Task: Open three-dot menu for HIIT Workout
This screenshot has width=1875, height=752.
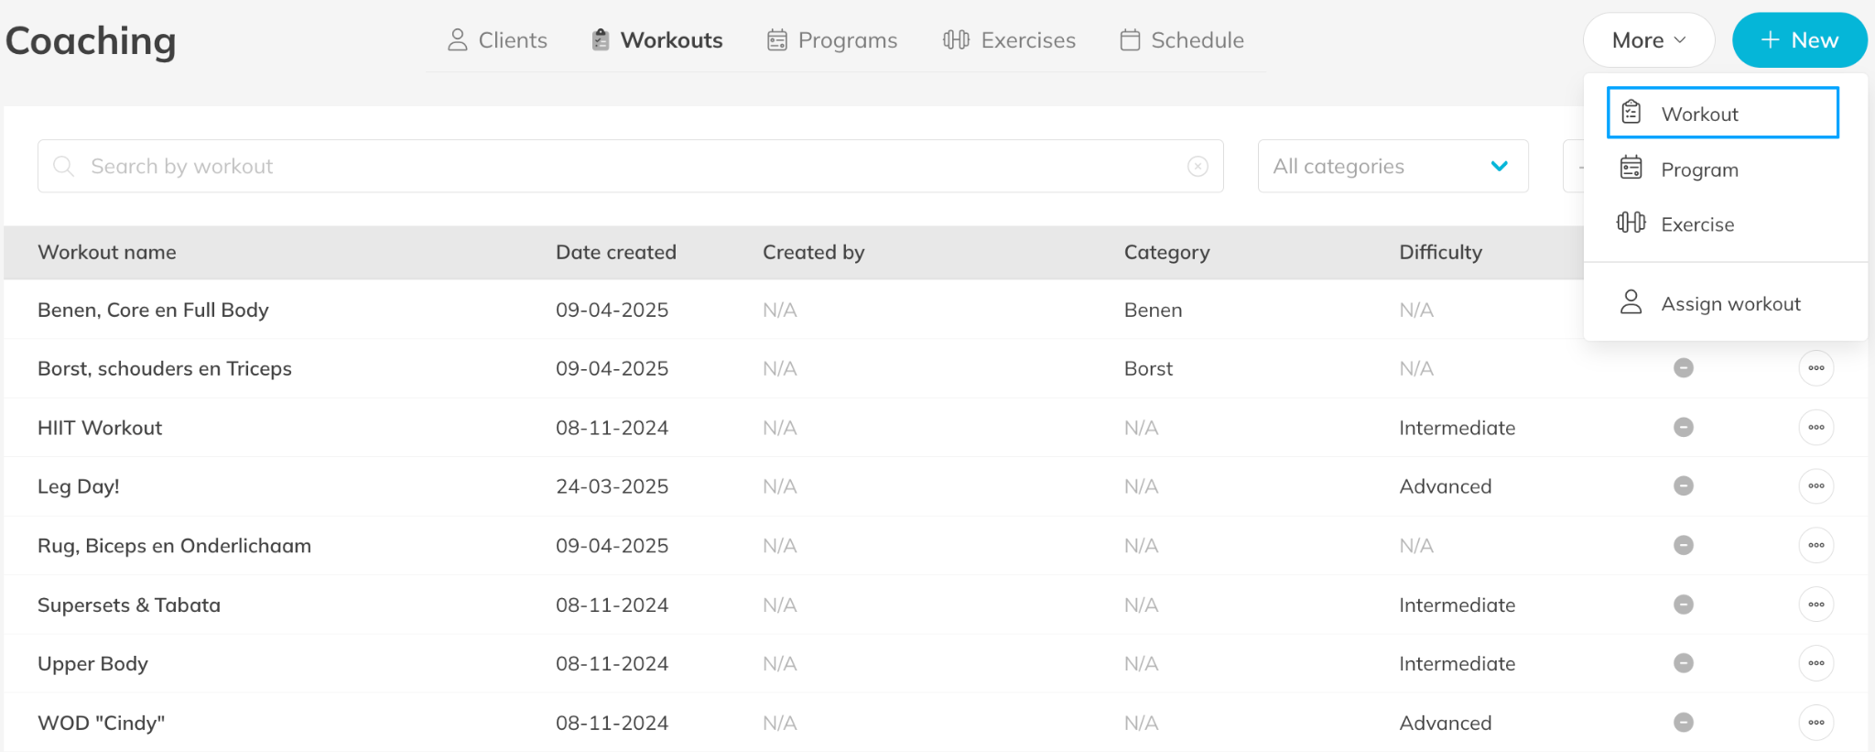Action: pyautogui.click(x=1815, y=428)
